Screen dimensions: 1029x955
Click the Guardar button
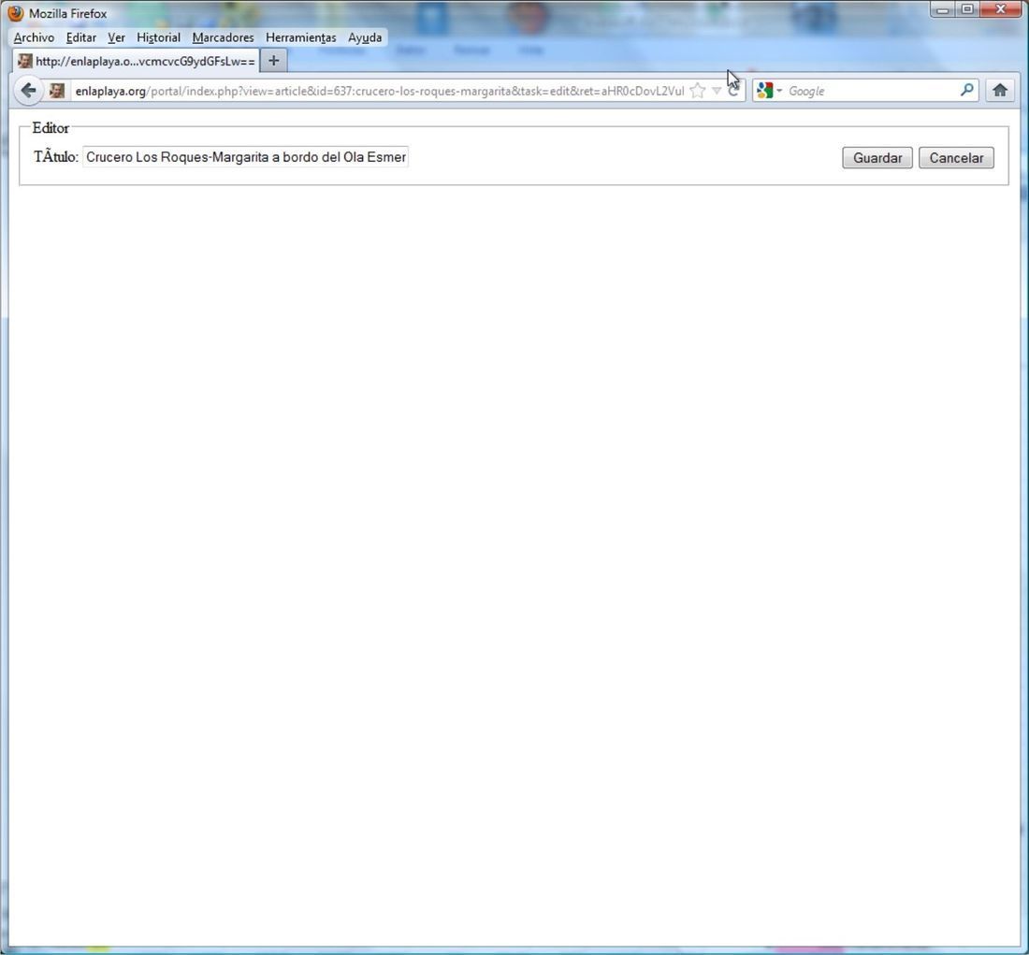point(877,157)
